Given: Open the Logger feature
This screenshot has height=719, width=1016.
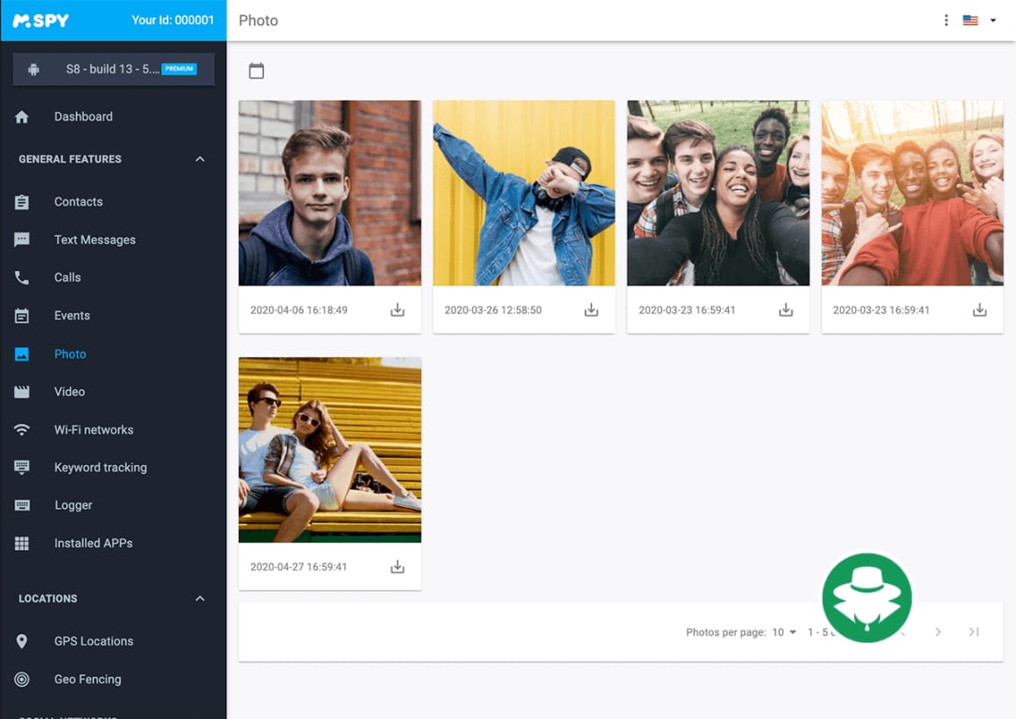Looking at the screenshot, I should (x=73, y=505).
